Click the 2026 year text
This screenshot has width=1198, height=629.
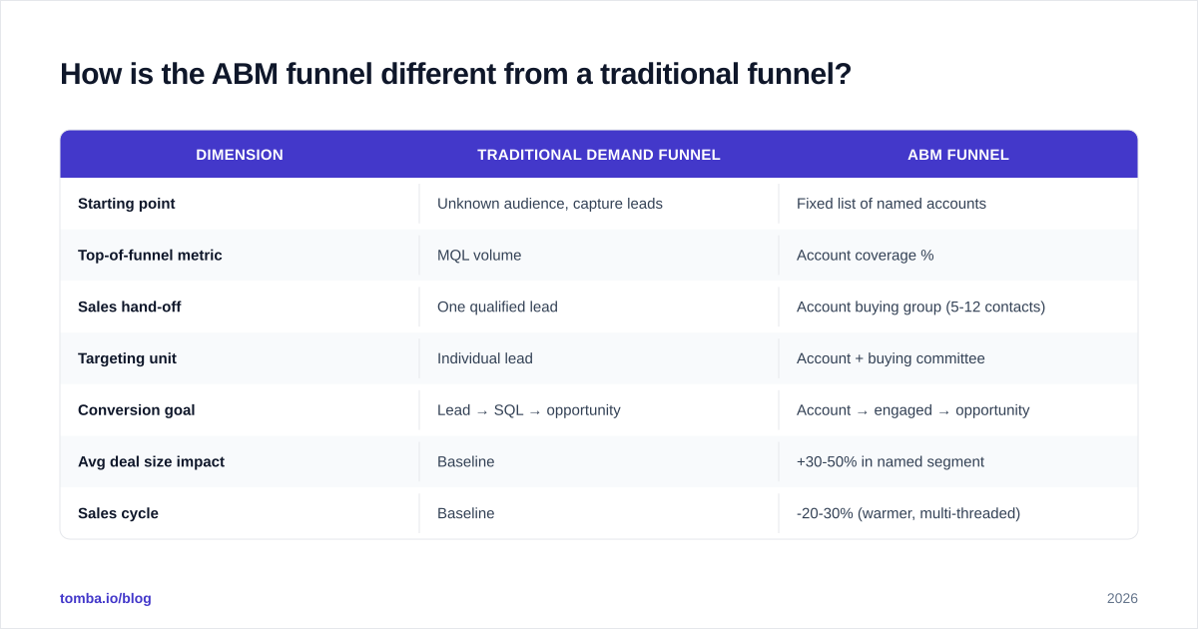pyautogui.click(x=1122, y=598)
